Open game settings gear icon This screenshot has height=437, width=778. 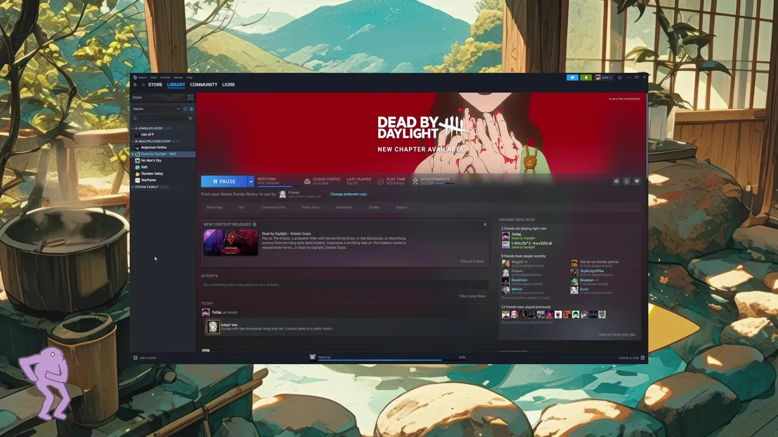(x=616, y=181)
